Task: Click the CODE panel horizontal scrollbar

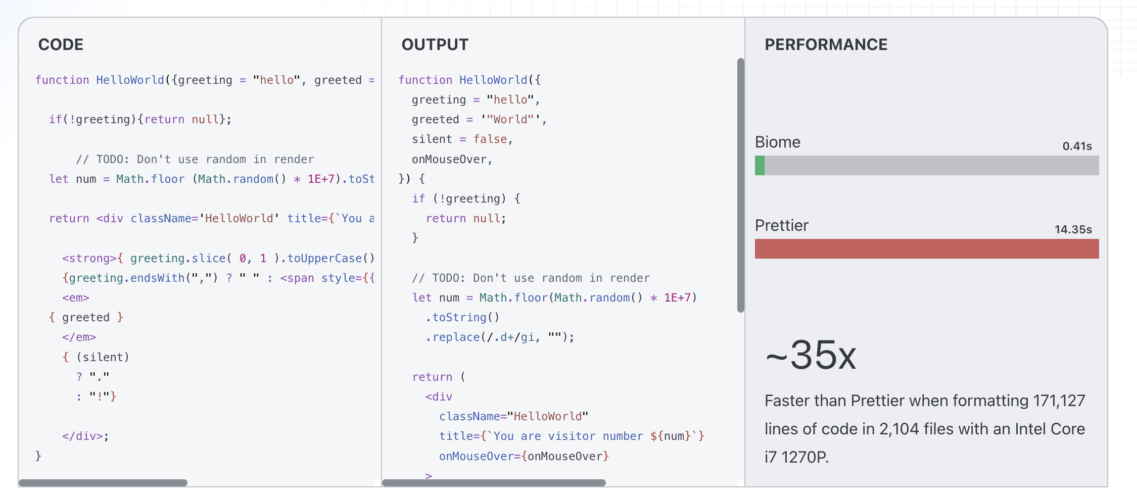Action: click(x=103, y=483)
